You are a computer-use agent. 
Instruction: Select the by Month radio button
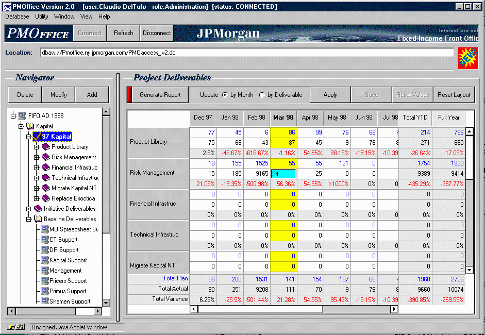tap(225, 95)
